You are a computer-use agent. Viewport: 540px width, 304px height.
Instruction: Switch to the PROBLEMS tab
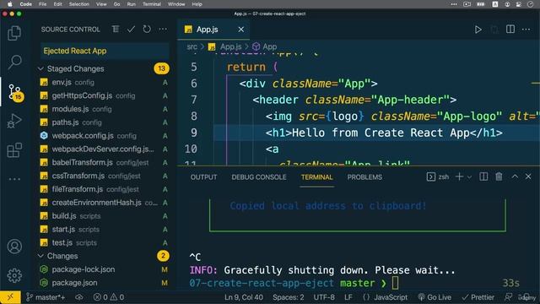pyautogui.click(x=364, y=177)
